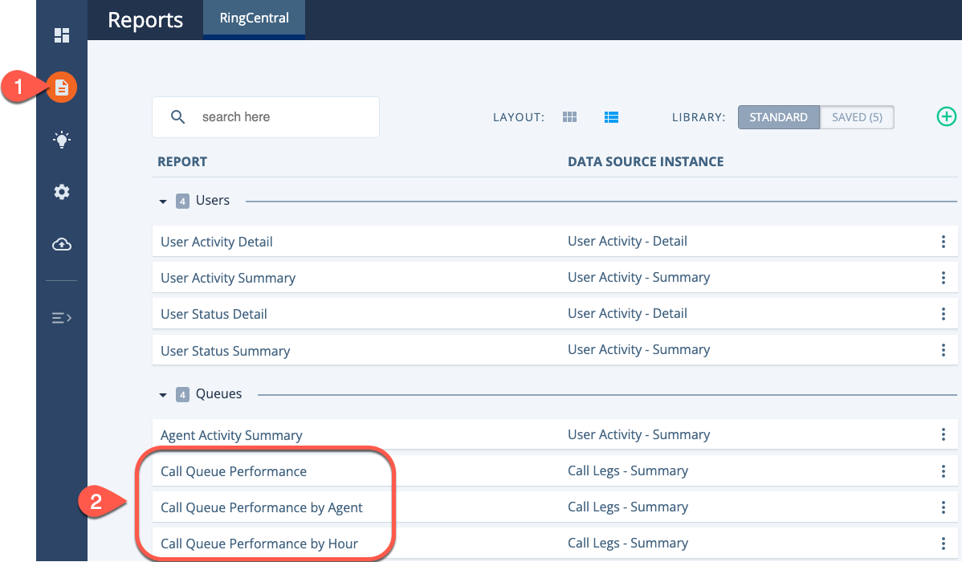
Task: Open the Agent Activity Summary report
Action: pos(231,434)
